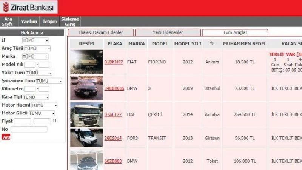Expand the Araç Türü dropdown
This screenshot has width=302, height=170.
[x=37, y=49]
